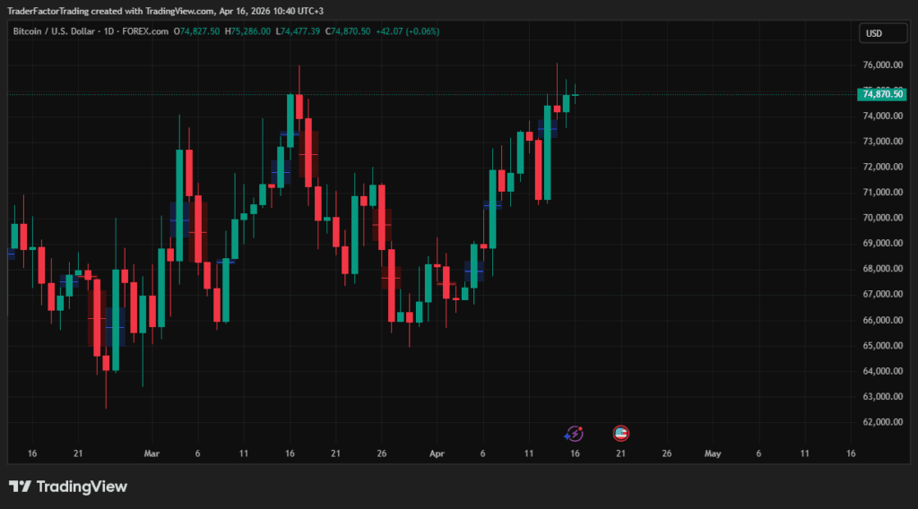Click the 66,000.00 price axis label

pos(882,320)
